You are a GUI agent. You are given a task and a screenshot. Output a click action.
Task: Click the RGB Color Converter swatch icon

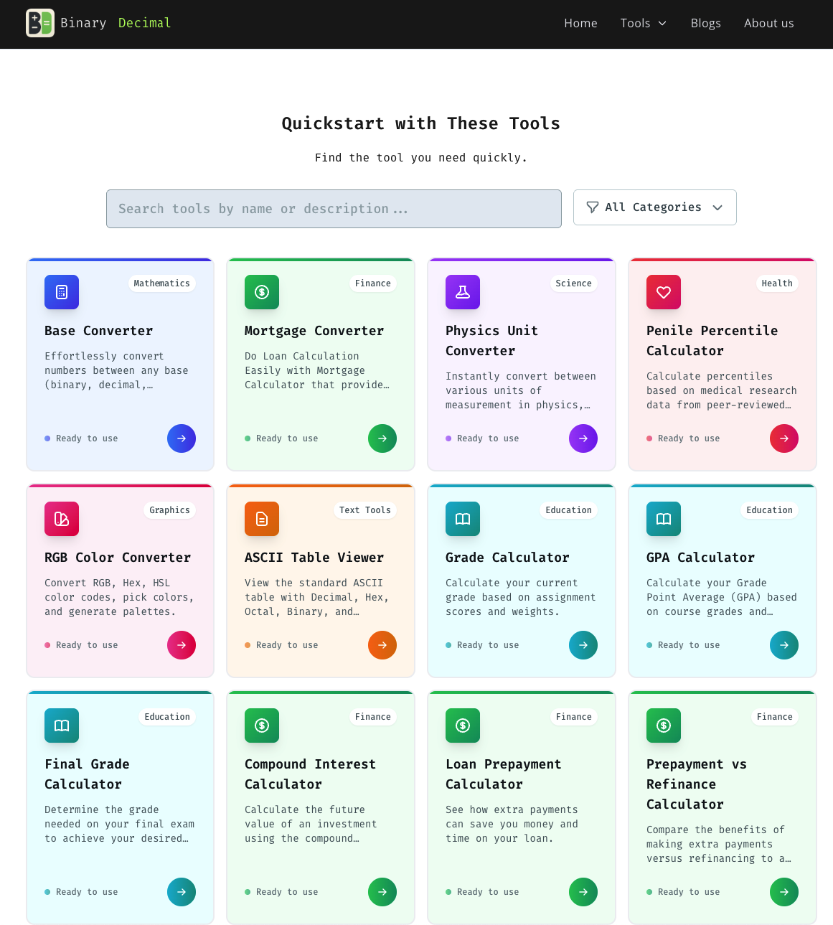click(x=62, y=519)
